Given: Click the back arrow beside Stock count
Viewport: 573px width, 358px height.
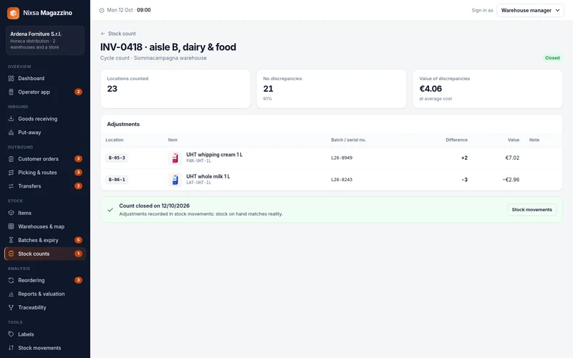Looking at the screenshot, I should click(102, 34).
